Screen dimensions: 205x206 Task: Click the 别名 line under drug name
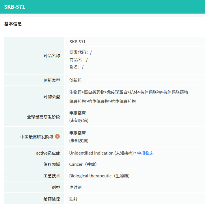77,67
